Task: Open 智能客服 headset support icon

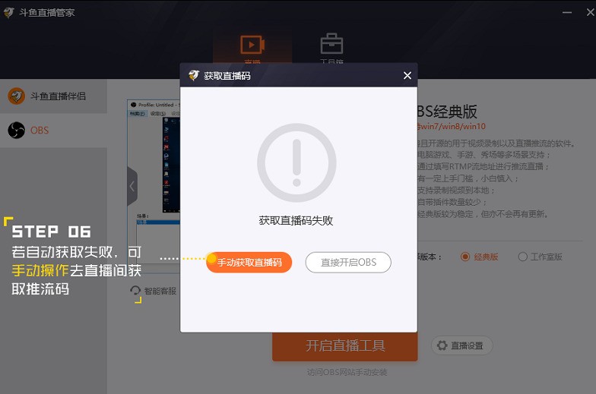Action: (x=136, y=291)
